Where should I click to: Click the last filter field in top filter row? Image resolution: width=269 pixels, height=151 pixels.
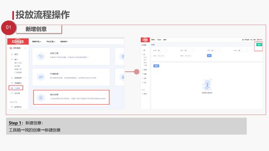pos(243,50)
